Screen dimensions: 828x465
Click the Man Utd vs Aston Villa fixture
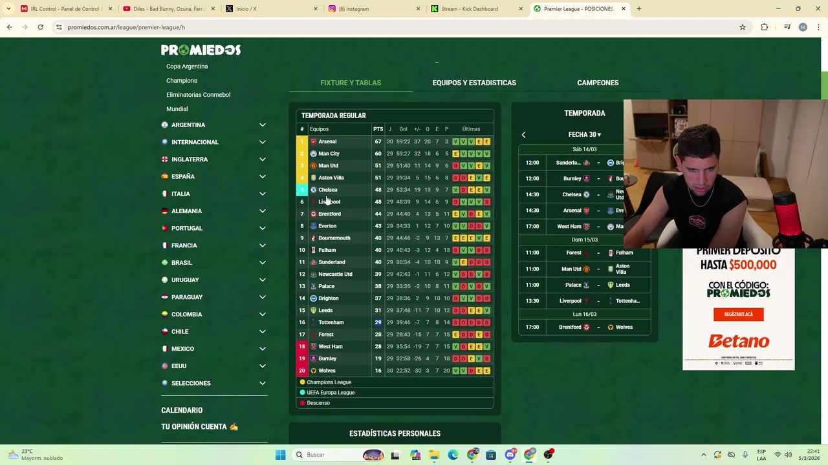coord(584,269)
